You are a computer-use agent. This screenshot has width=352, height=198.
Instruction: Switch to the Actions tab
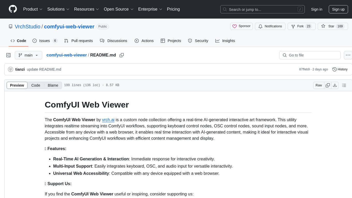144,41
